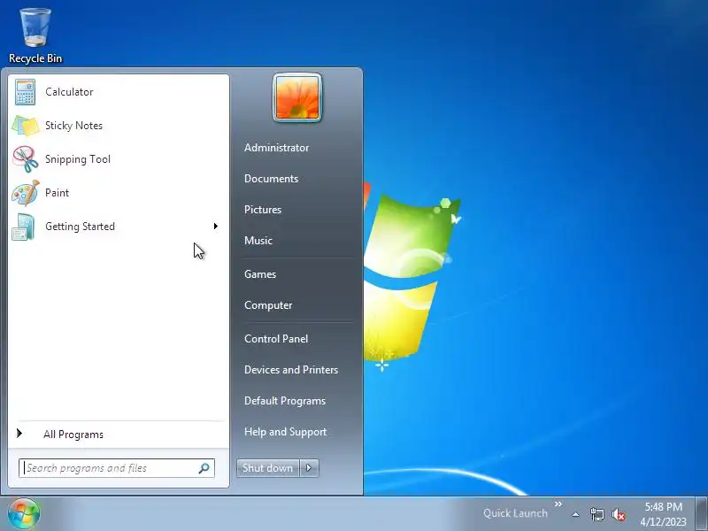
Task: Click the Quick Launch toolbar label
Action: point(515,513)
